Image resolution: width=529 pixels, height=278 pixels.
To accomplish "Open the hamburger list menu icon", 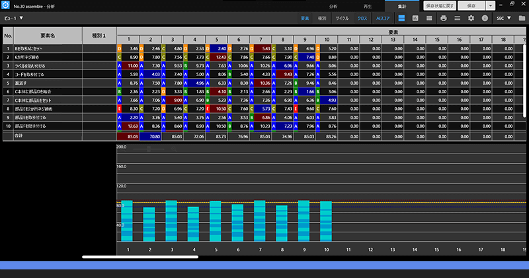I will 458,18.
